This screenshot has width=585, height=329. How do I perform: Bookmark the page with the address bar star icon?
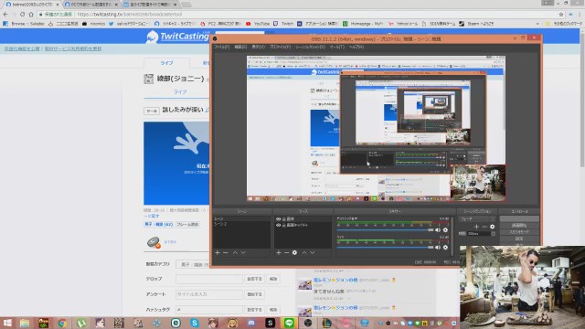(x=561, y=15)
